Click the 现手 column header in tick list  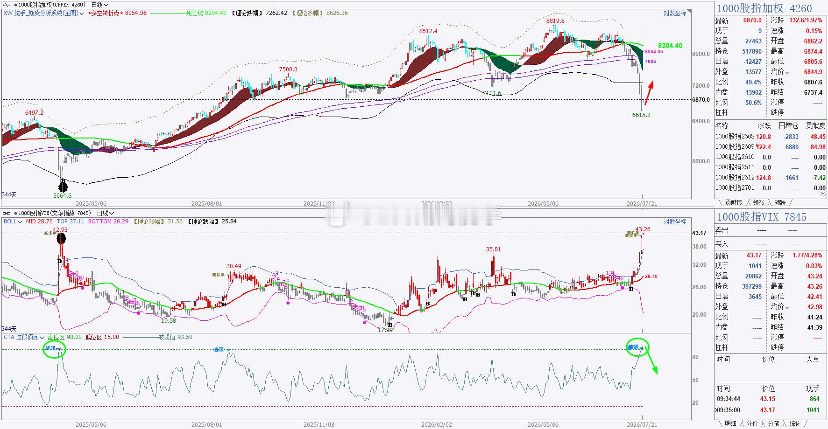pos(813,389)
